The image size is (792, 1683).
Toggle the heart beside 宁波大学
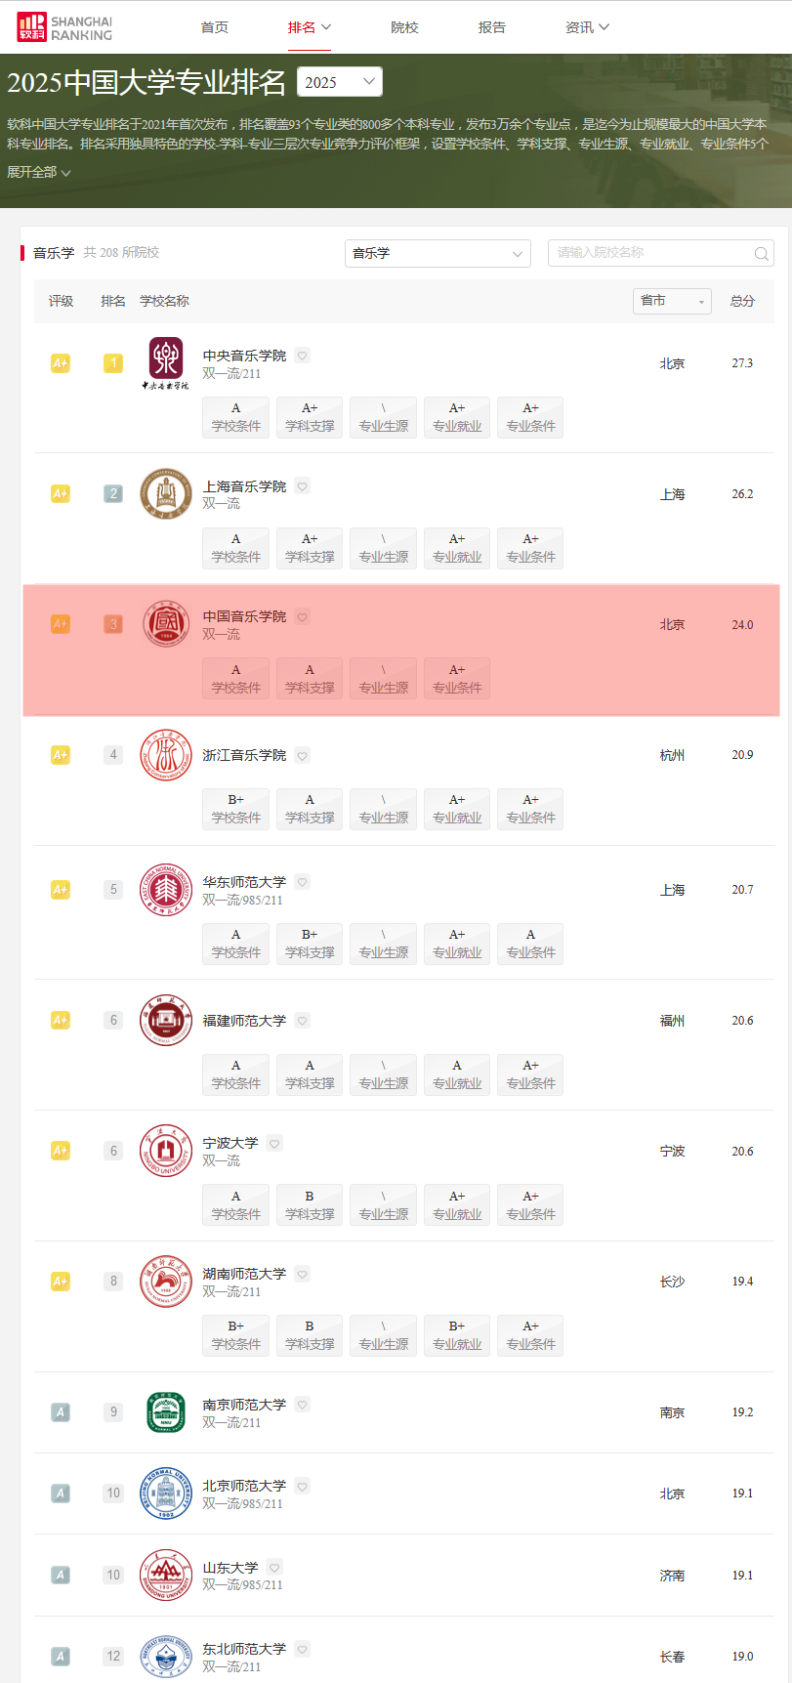tap(274, 1143)
